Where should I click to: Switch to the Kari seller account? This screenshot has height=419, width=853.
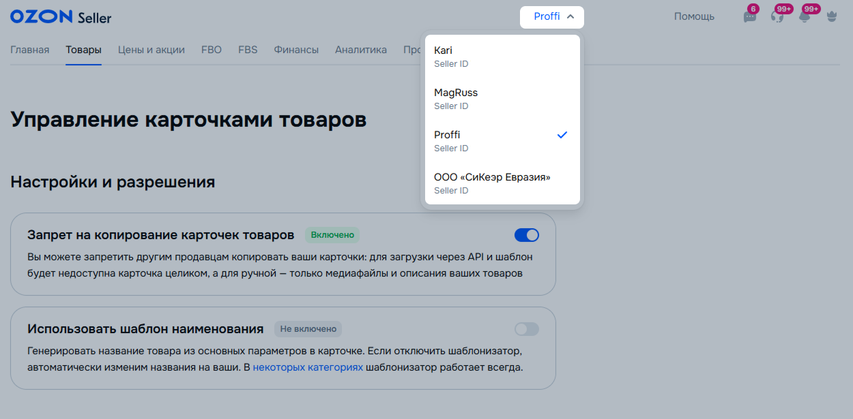tap(502, 57)
